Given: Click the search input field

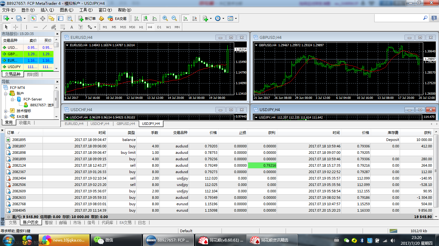Looking at the screenshot, I should [x=398, y=18].
